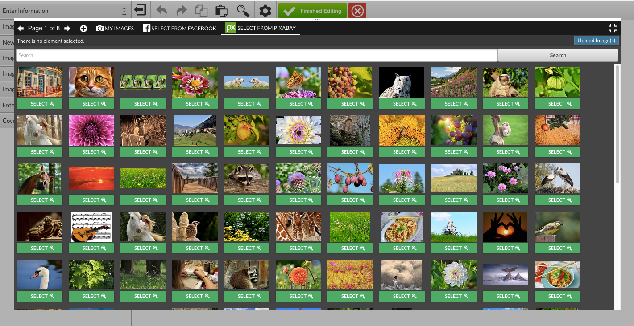This screenshot has width=634, height=326.
Task: Click the heart hands sunset thumbnail
Action: pos(506,227)
